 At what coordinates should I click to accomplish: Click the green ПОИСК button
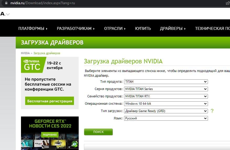tap(98, 132)
